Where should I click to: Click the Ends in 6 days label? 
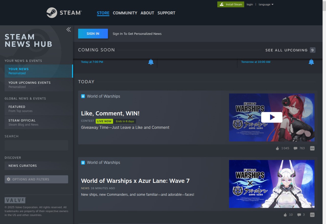[x=125, y=121]
